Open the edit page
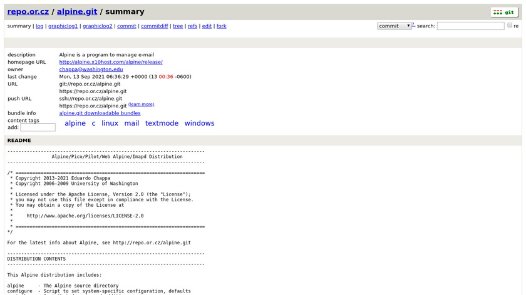Image resolution: width=526 pixels, height=295 pixels. point(207,26)
